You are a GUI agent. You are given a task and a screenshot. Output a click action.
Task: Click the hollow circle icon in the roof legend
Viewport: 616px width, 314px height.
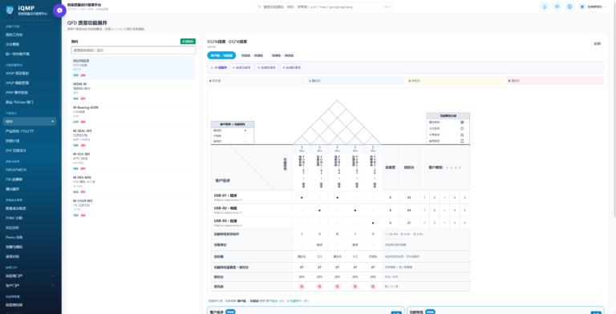462,128
